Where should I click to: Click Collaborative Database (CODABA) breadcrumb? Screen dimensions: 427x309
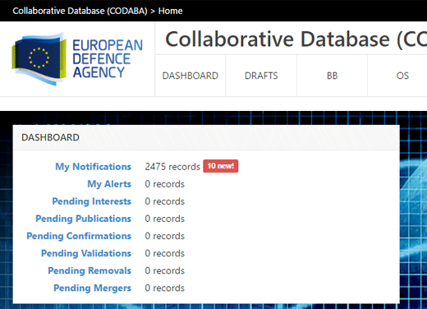coord(80,11)
